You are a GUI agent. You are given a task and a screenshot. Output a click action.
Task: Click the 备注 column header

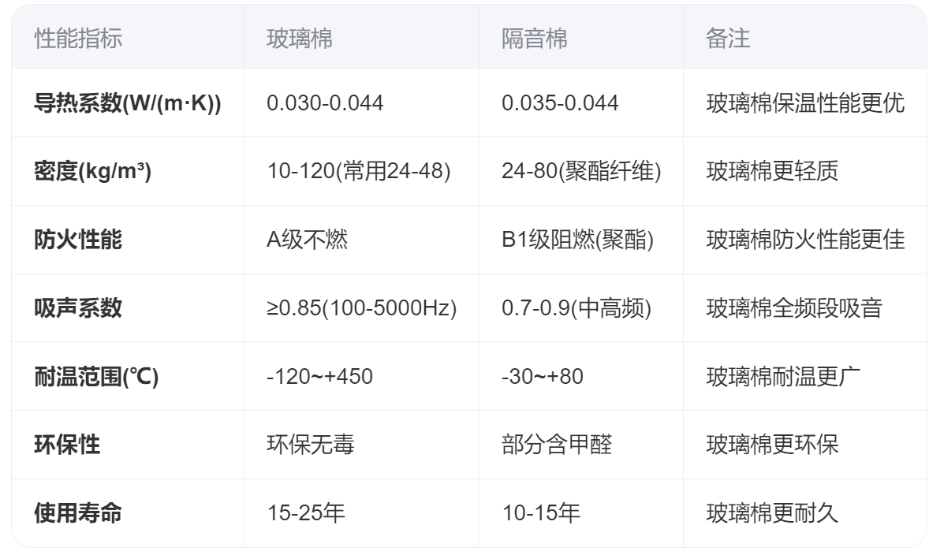tap(727, 39)
